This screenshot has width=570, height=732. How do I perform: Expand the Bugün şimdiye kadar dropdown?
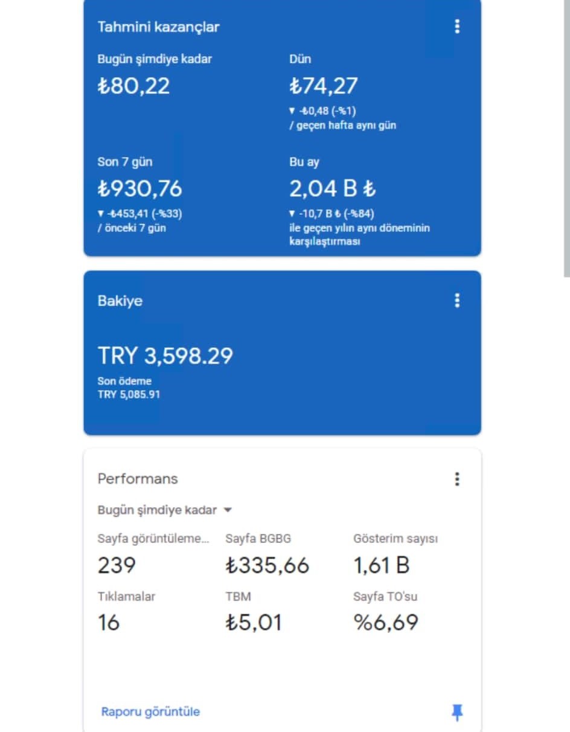[165, 510]
